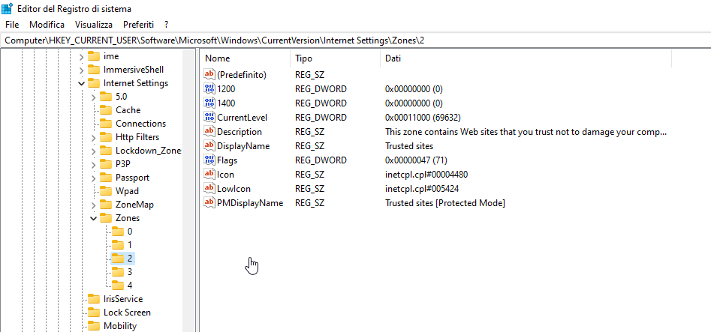Open the Visualizza menu

point(94,25)
